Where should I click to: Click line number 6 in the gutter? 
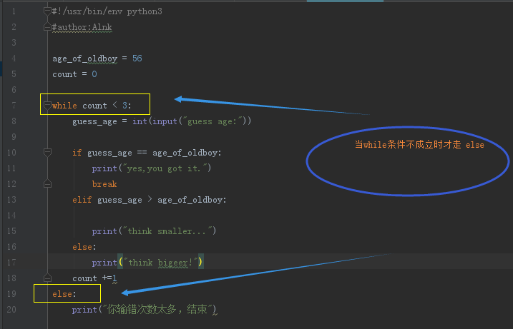[14, 90]
